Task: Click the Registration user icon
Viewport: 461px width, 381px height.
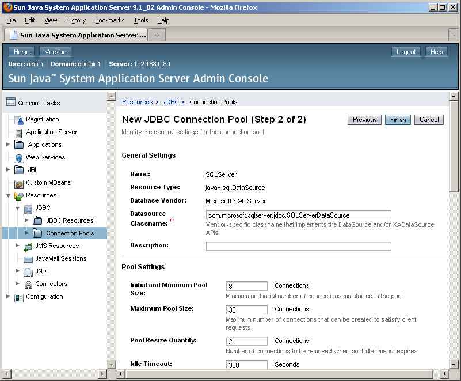Action: 19,120
